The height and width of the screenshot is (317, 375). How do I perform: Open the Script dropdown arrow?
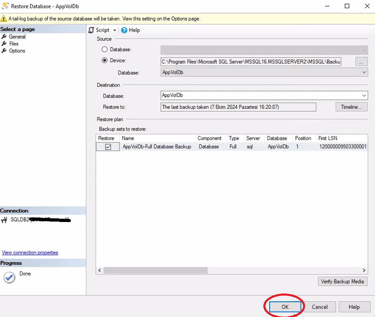[x=114, y=30]
